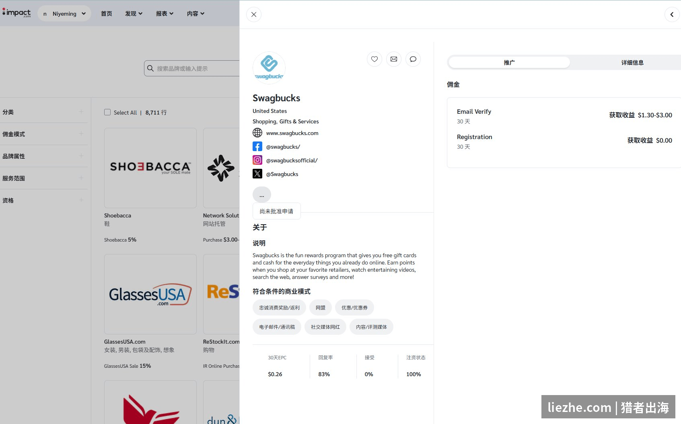Click GlassesUSA.com brand name

click(125, 342)
